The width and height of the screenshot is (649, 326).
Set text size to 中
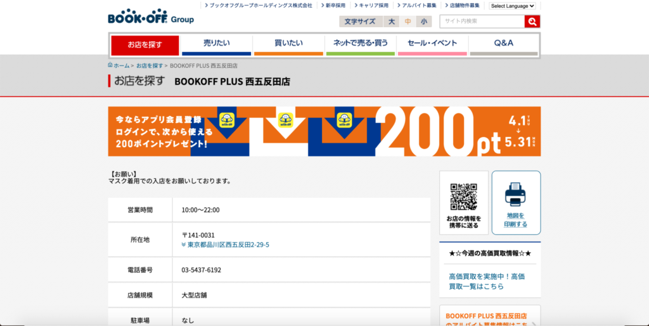408,22
